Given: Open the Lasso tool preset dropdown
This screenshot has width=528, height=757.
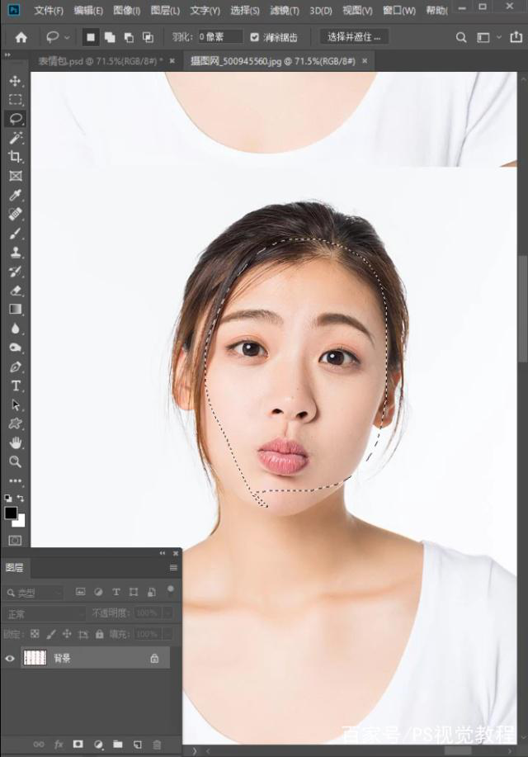Looking at the screenshot, I should [67, 37].
